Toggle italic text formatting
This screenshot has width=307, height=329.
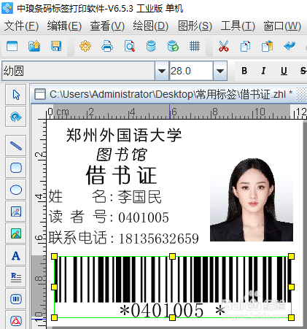pos(263,71)
